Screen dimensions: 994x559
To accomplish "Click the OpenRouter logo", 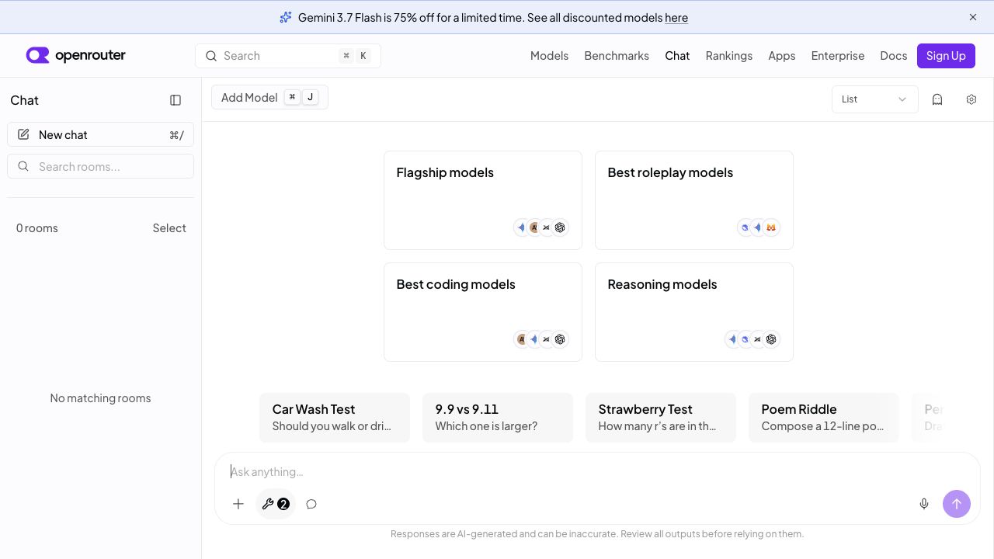I will (x=75, y=55).
